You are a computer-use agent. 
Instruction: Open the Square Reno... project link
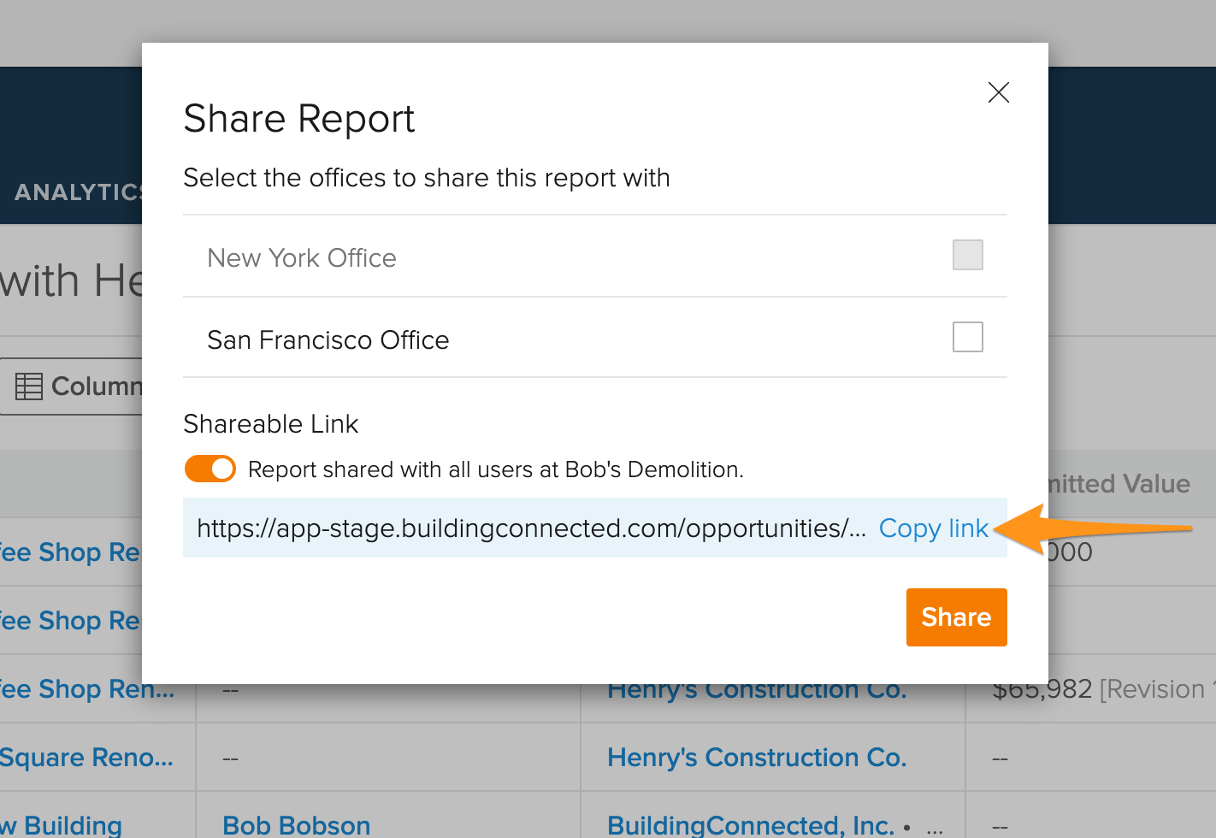click(x=86, y=758)
